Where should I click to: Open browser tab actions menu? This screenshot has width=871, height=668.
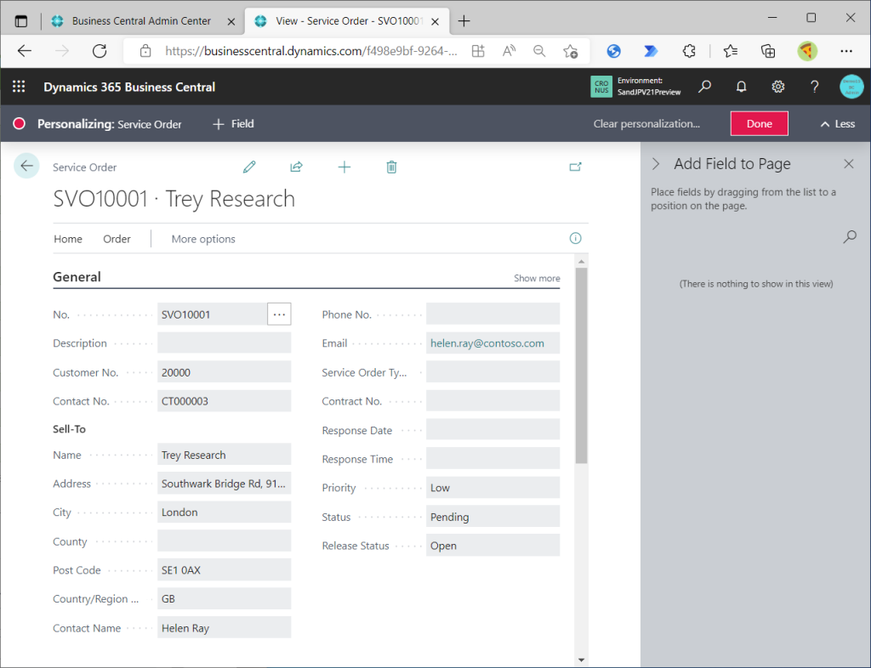tap(20, 21)
